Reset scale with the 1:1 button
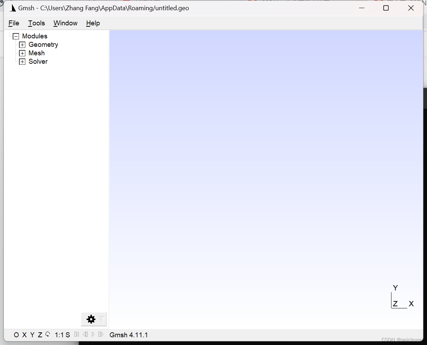 (x=59, y=335)
